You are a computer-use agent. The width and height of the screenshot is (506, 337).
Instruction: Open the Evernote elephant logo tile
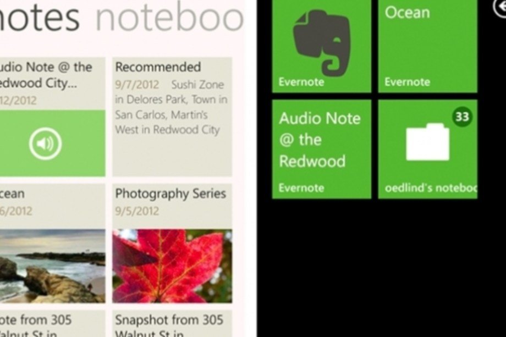(321, 46)
